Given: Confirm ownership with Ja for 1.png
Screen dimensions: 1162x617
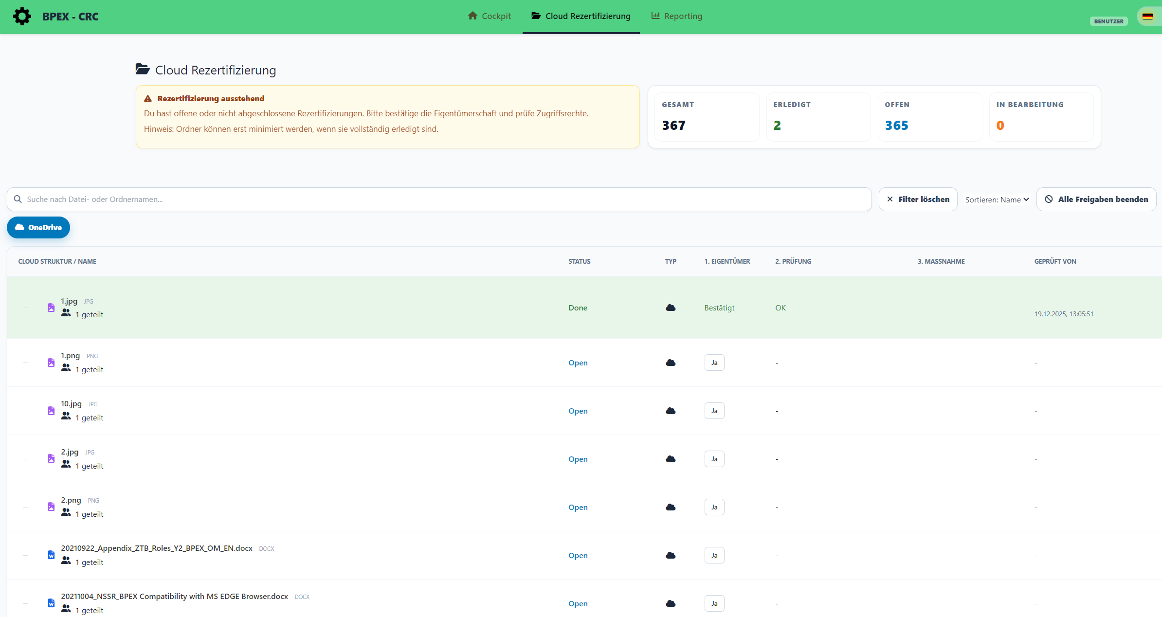Looking at the screenshot, I should 714,363.
